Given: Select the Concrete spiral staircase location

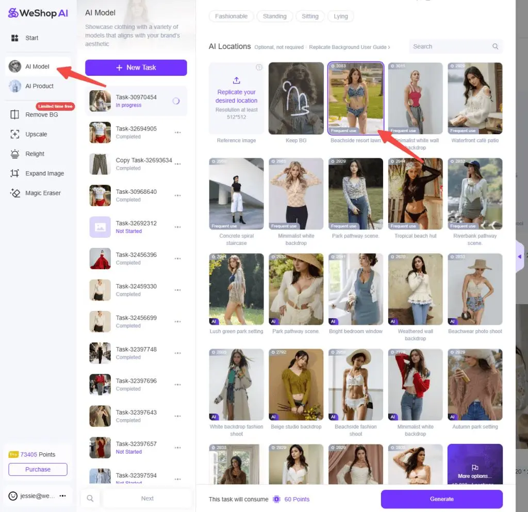Looking at the screenshot, I should click(x=236, y=193).
